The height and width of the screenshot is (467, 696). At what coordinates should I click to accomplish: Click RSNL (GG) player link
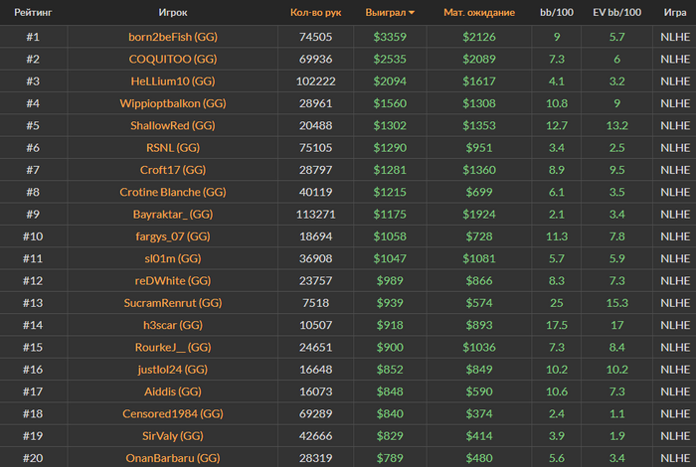point(173,148)
